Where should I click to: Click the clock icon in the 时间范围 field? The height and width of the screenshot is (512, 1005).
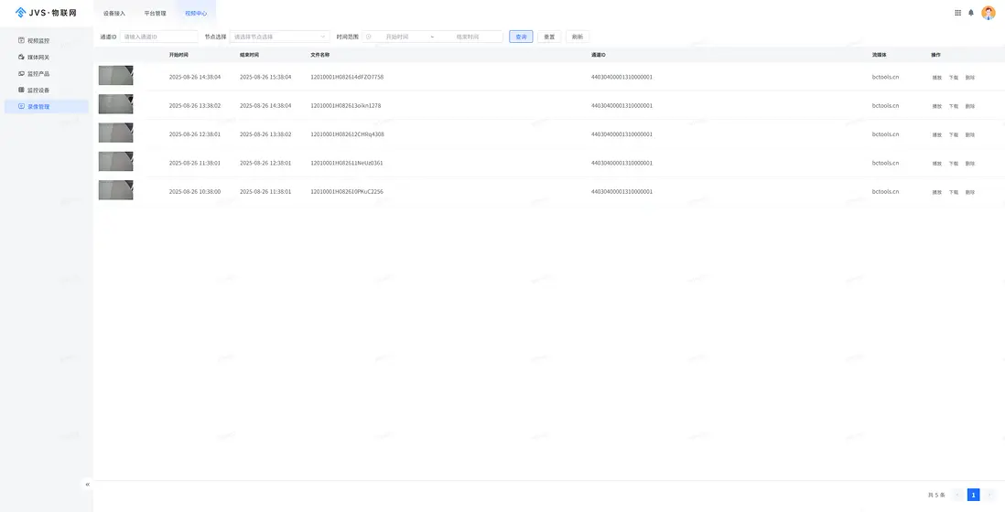[x=369, y=37]
